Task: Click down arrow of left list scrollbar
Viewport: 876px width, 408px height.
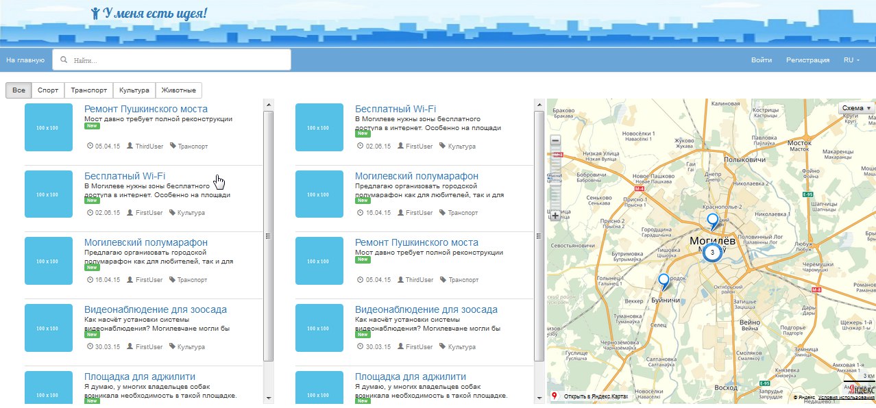Action: coord(269,397)
